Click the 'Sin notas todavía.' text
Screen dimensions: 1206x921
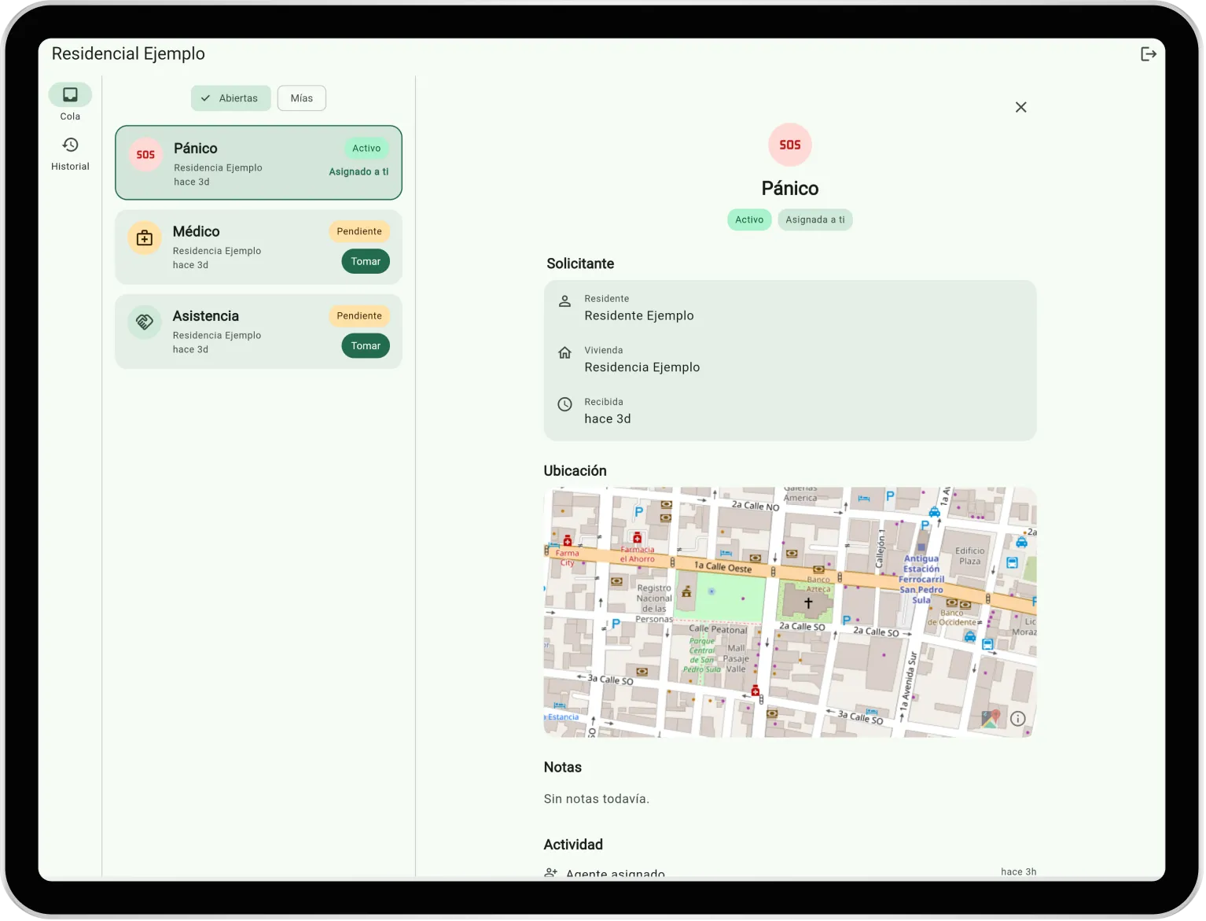(x=597, y=799)
